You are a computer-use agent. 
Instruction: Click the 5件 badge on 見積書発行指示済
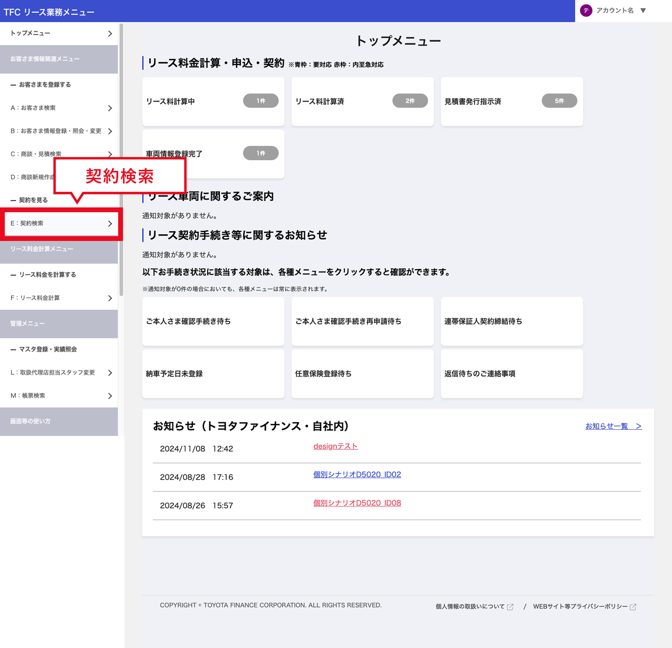559,101
